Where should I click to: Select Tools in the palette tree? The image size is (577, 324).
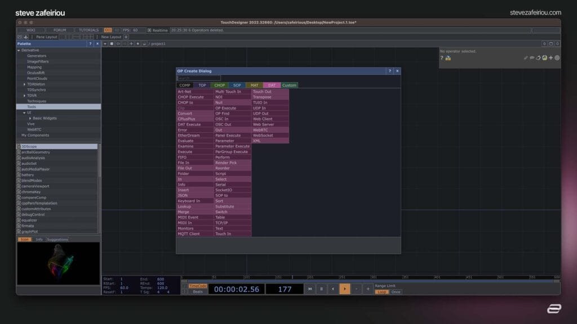(x=59, y=107)
